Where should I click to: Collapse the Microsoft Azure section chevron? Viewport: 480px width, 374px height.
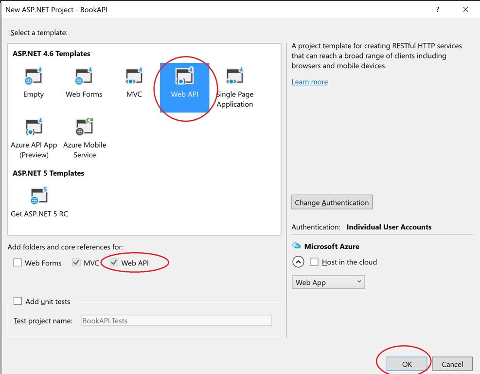(x=298, y=262)
